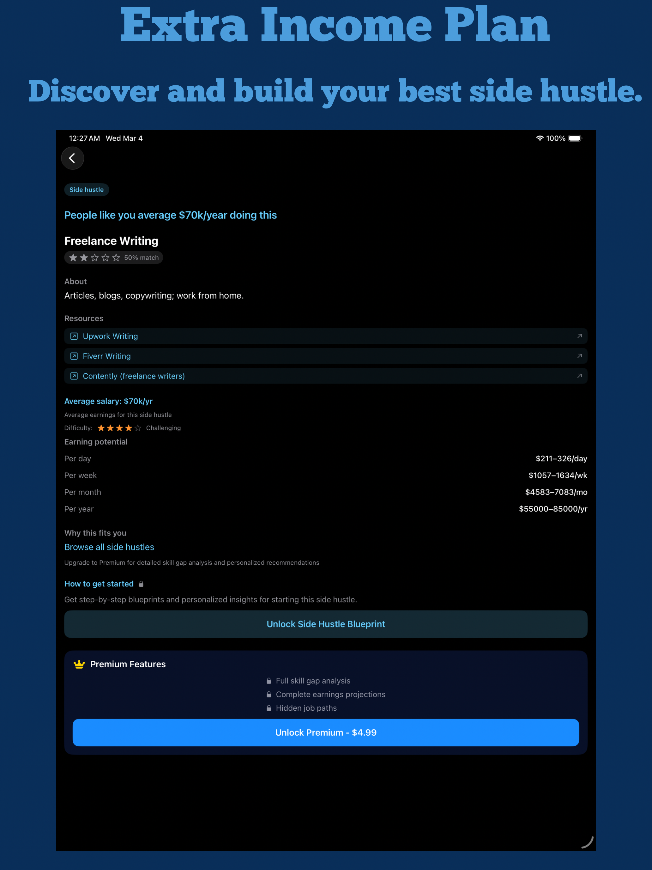652x870 pixels.
Task: Open the Upwork Writing resource
Action: 326,336
